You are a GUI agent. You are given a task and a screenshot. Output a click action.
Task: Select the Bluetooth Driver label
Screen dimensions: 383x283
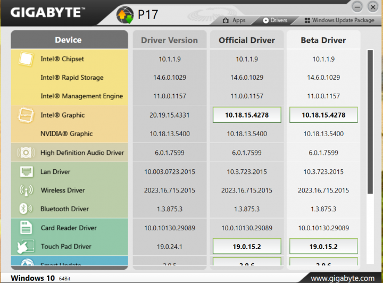[64, 209]
